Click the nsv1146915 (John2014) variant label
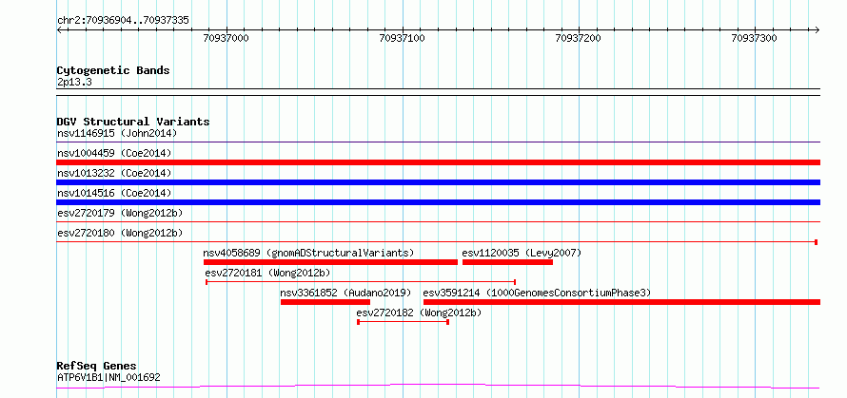 coord(117,133)
